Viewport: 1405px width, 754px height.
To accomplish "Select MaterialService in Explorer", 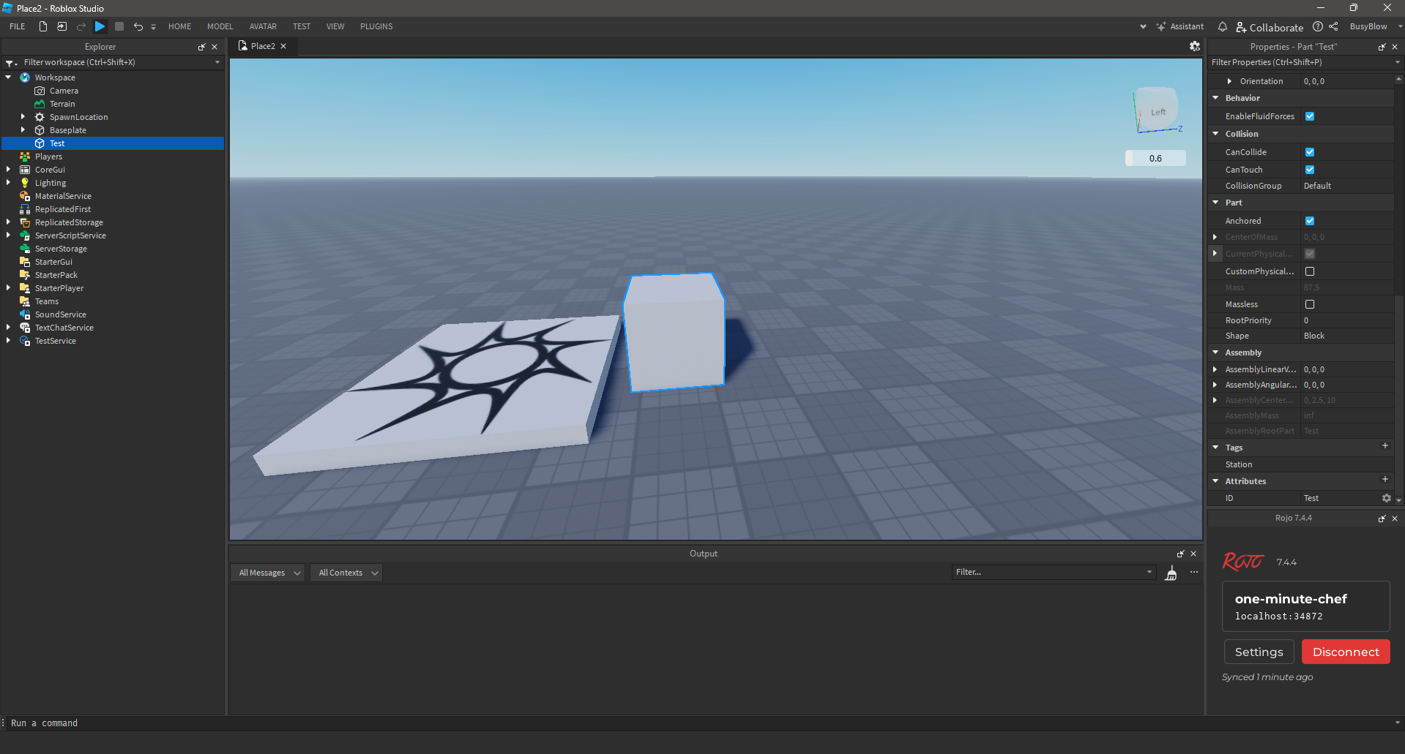I will click(63, 196).
